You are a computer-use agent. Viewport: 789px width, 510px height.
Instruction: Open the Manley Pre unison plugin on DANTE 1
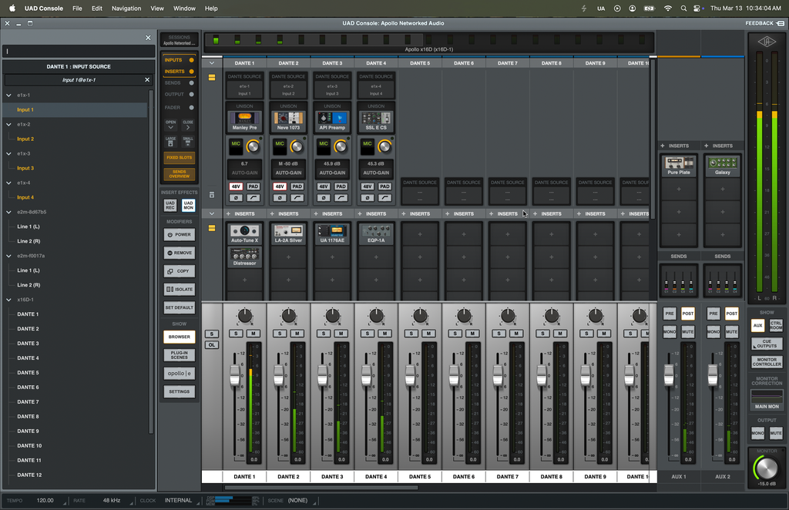(x=244, y=121)
